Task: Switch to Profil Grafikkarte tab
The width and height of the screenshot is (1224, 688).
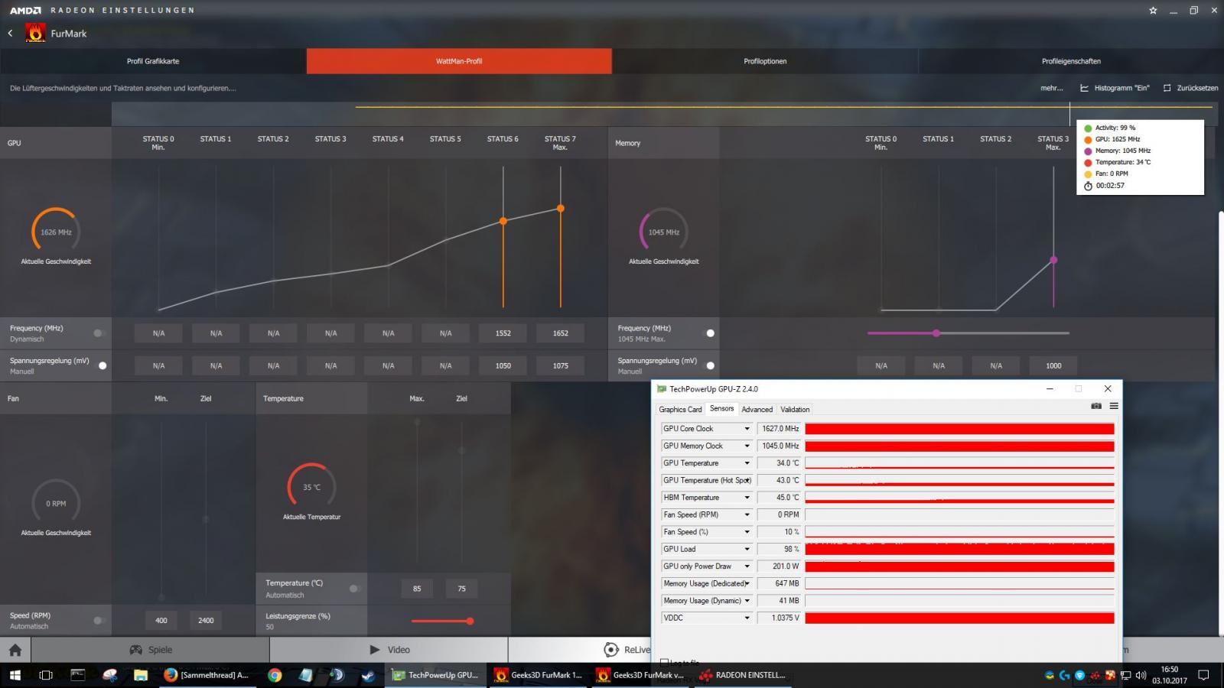Action: (153, 61)
